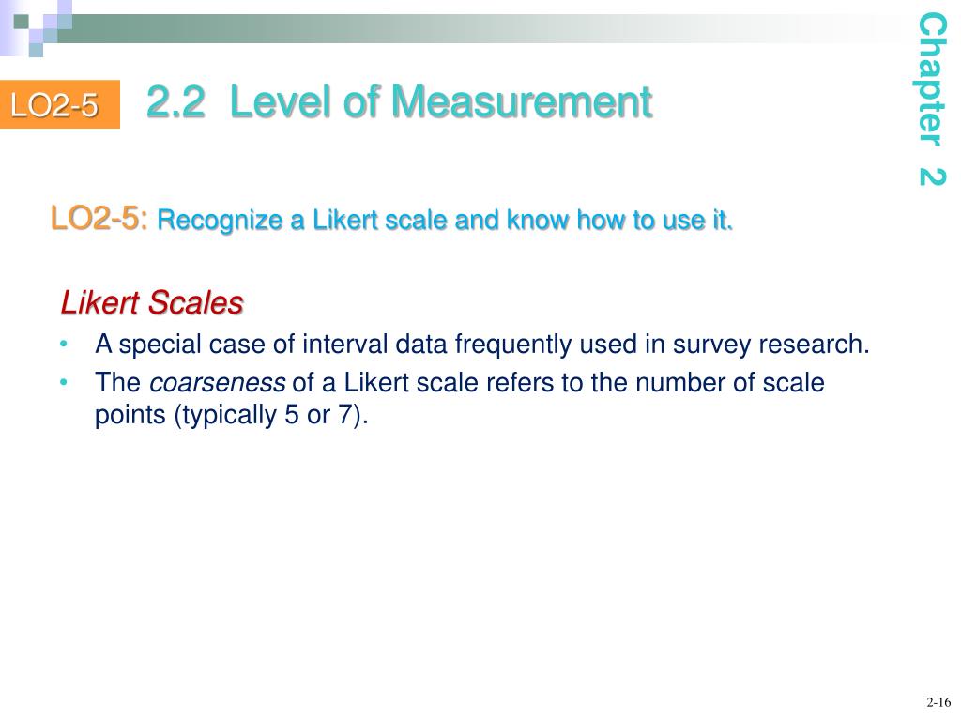The height and width of the screenshot is (721, 961).
Task: Click the vertical Chapter label
Action: 931,78
